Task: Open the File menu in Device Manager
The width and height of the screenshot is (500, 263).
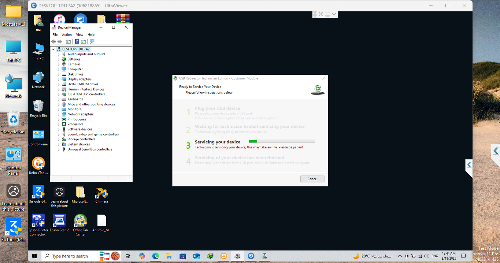Action: (x=55, y=35)
